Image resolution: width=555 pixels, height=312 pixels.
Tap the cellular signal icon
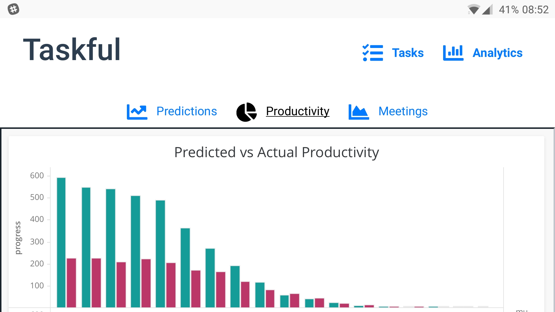[487, 10]
